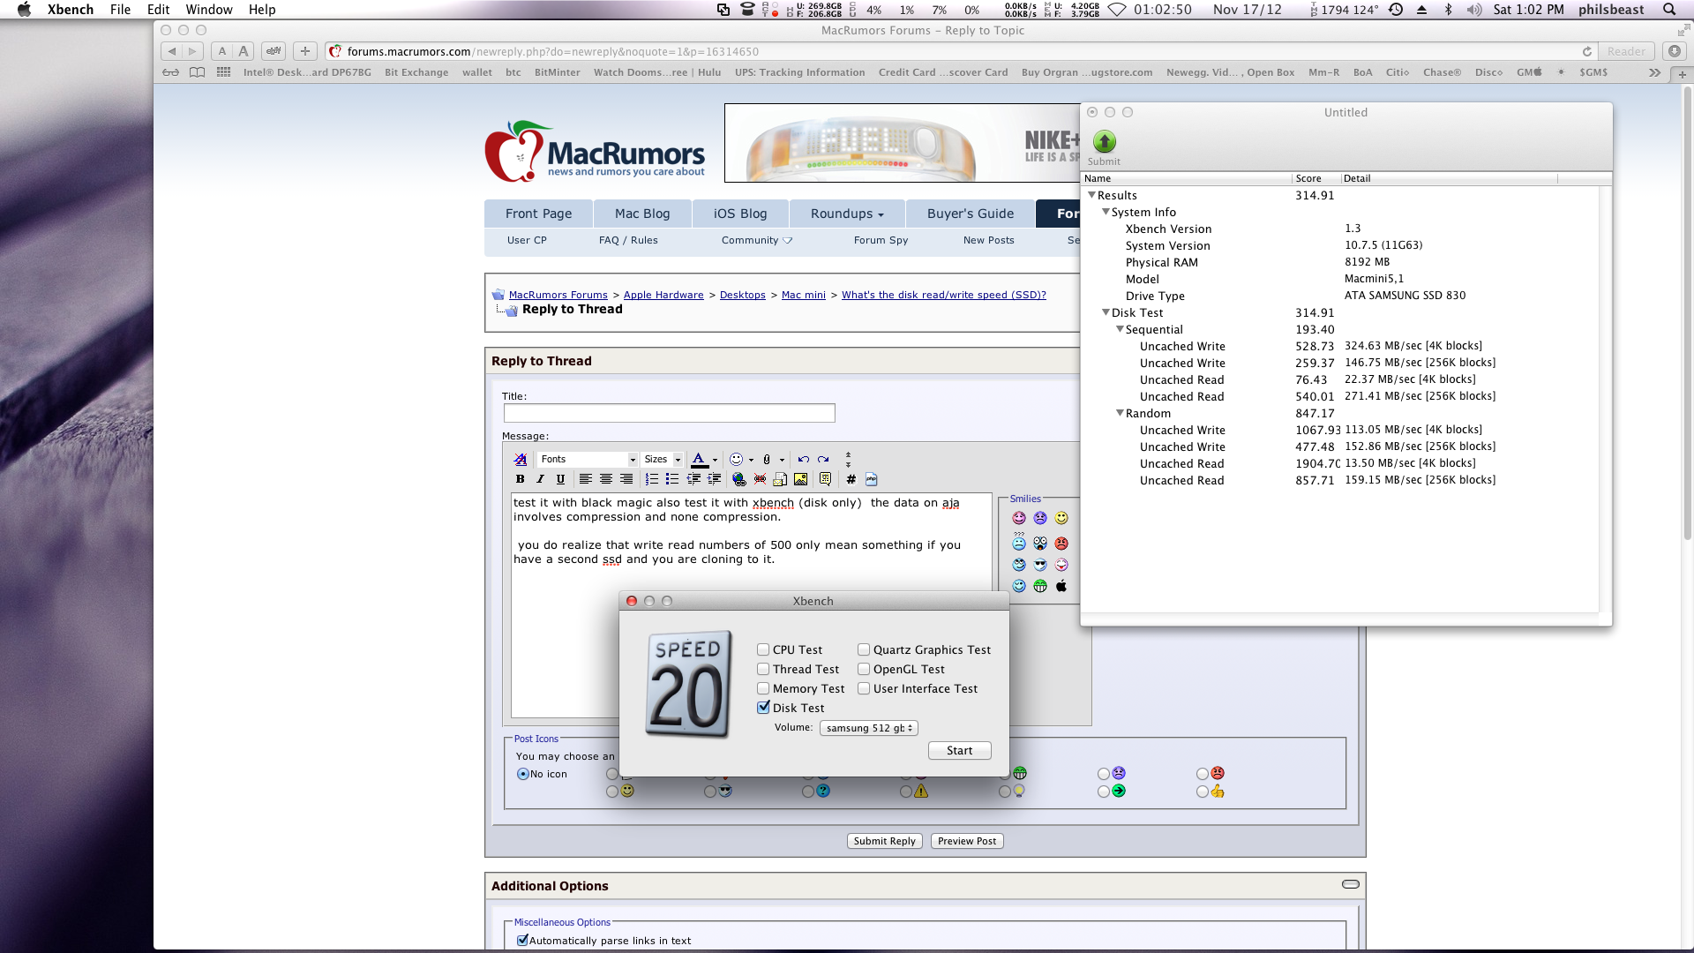Image resolution: width=1694 pixels, height=953 pixels.
Task: Collapse the Sequential results group
Action: click(x=1120, y=329)
